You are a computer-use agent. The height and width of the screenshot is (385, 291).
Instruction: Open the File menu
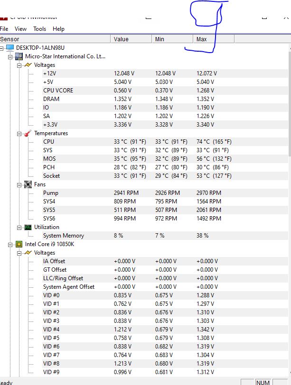tap(4, 29)
